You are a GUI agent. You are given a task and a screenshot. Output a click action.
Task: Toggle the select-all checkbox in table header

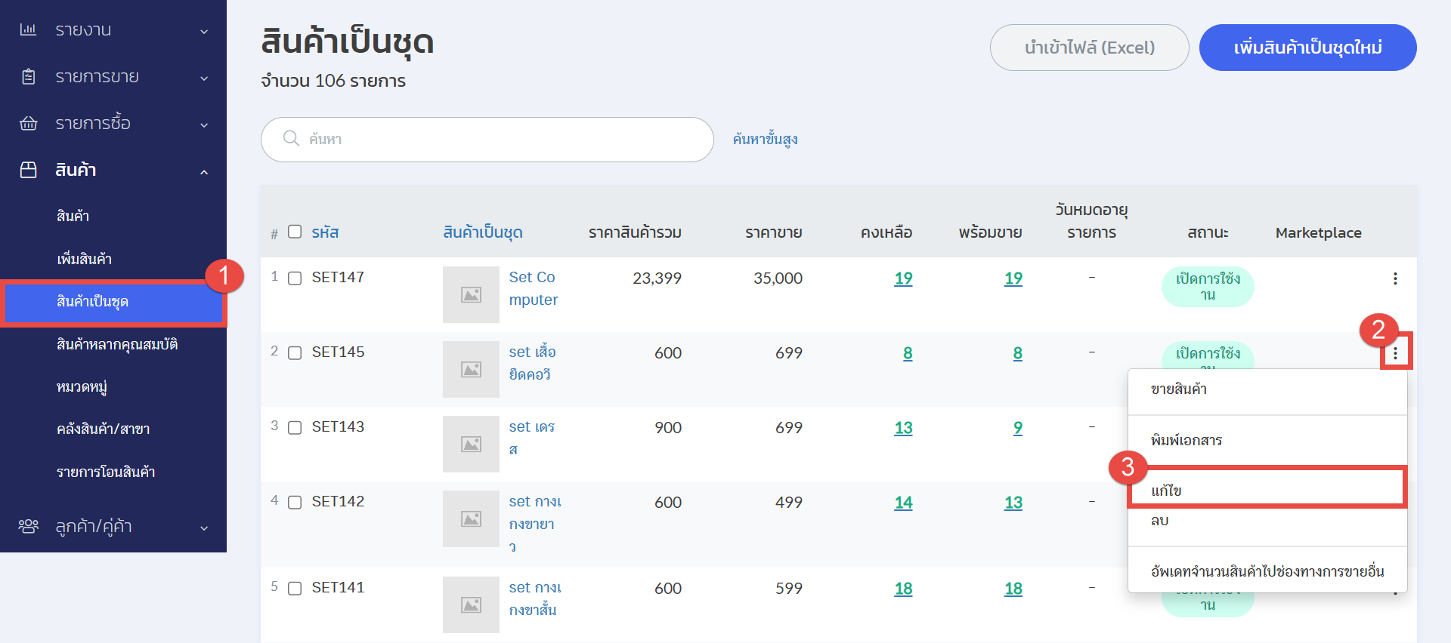(295, 232)
